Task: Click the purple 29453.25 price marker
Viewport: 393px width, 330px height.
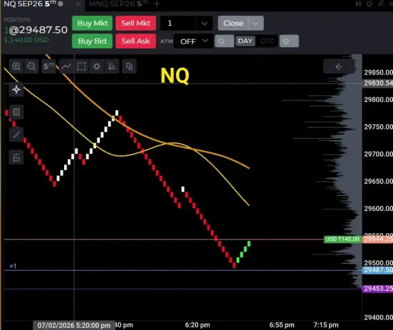Action: point(378,289)
